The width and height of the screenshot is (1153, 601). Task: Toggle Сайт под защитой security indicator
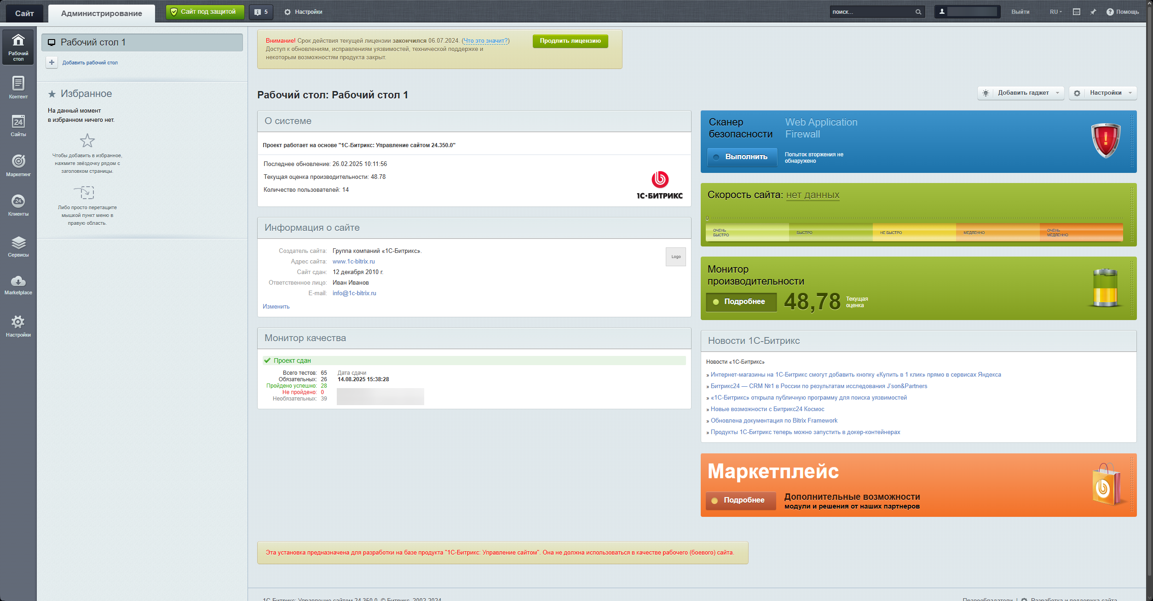click(205, 12)
